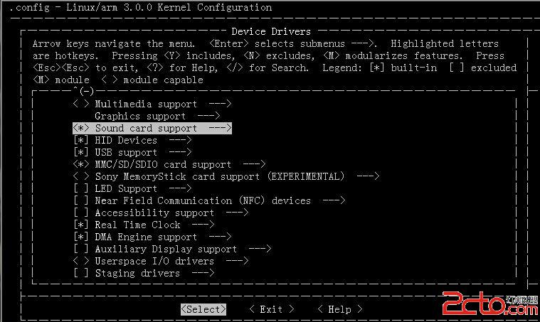Toggle the USB support checkbox
This screenshot has width=540, height=322.
[x=81, y=152]
